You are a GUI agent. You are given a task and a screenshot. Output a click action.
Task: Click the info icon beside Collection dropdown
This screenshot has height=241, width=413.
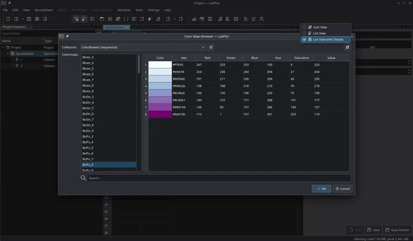(x=211, y=47)
